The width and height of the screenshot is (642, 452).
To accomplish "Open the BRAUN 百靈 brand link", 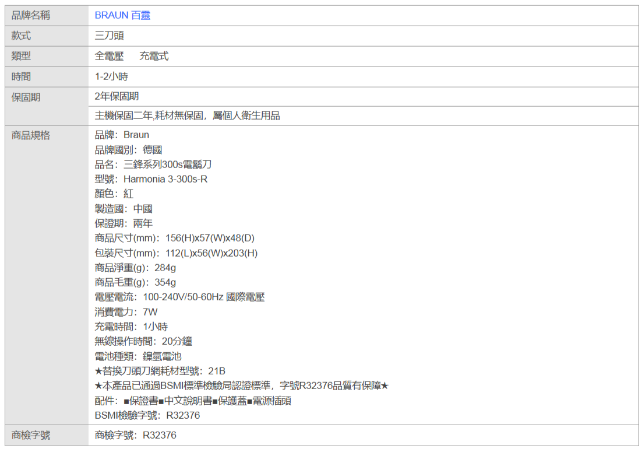I will [x=122, y=16].
